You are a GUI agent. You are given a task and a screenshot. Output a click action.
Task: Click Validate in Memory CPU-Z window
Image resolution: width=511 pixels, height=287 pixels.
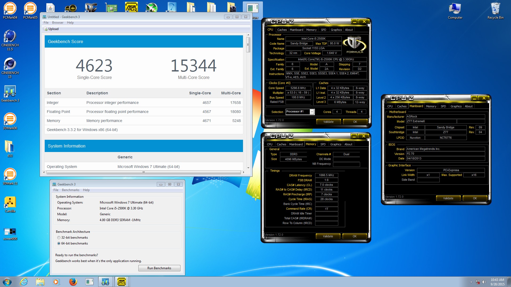coord(328,236)
